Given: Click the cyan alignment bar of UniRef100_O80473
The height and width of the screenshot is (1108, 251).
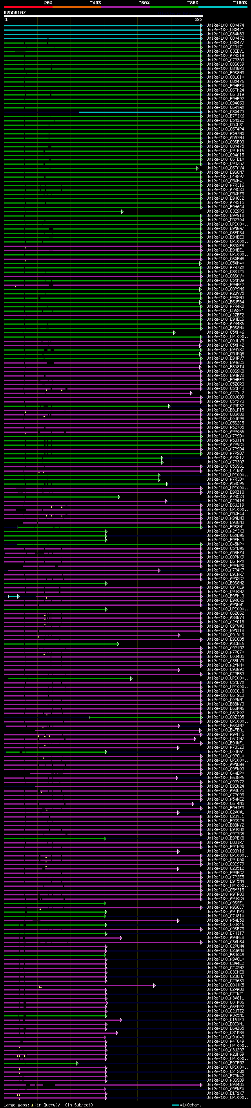Looking at the screenshot, I should pyautogui.click(x=140, y=112).
